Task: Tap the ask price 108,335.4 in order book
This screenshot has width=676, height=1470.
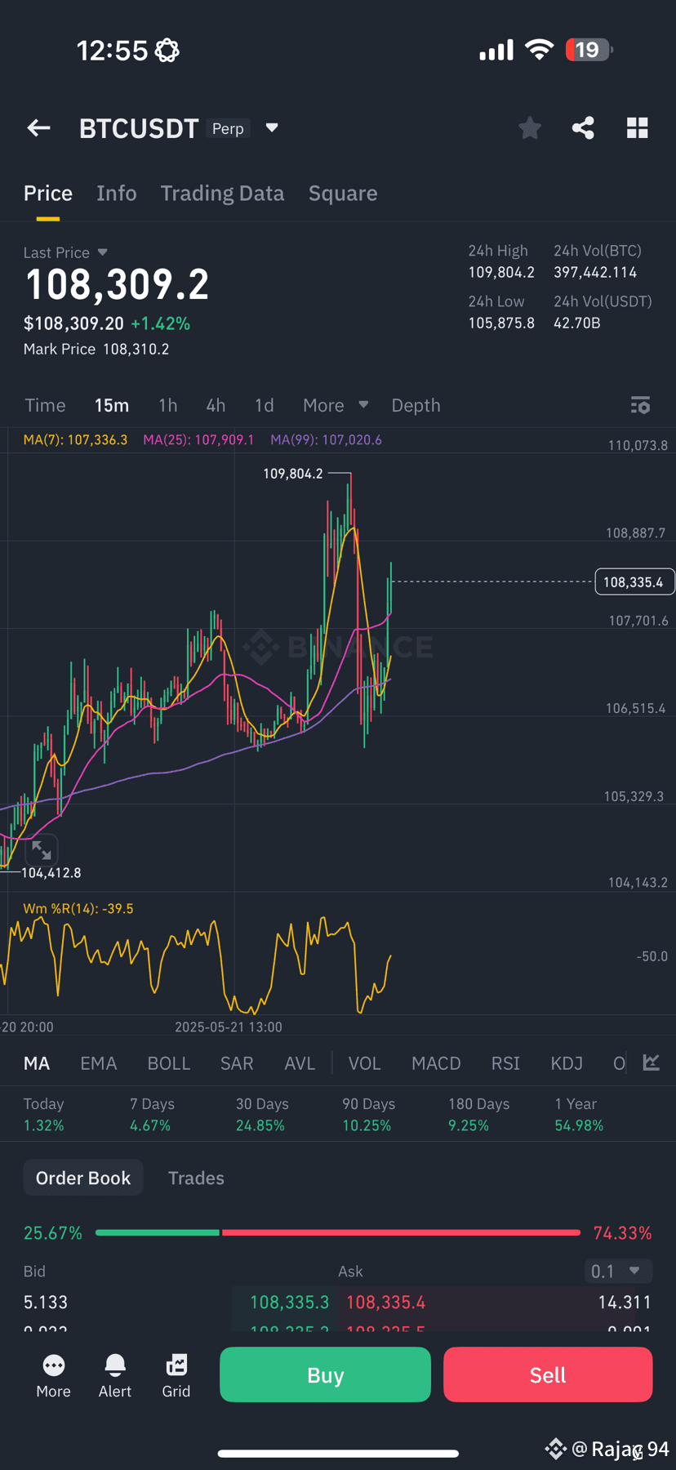Action: (386, 1302)
